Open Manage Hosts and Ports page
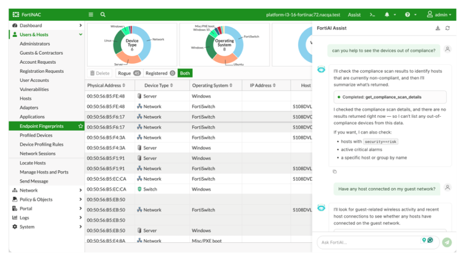 tap(44, 172)
